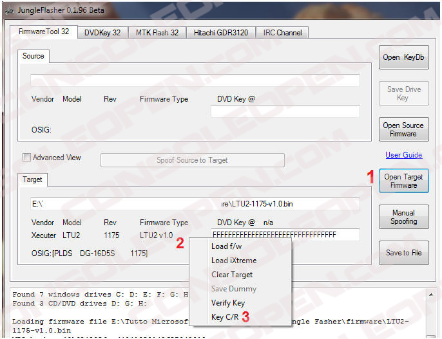Open the MTK Flash 32 tab
This screenshot has height=339, width=442.
click(x=157, y=33)
